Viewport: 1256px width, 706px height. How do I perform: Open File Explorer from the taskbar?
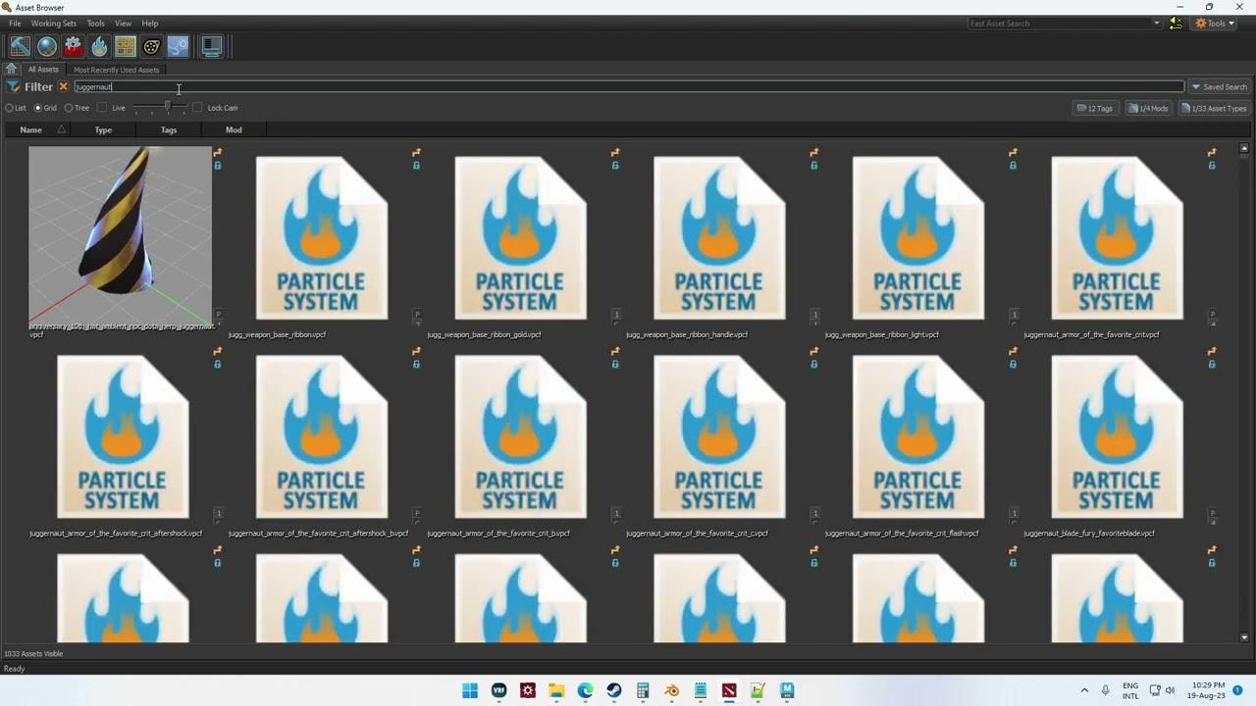[556, 690]
